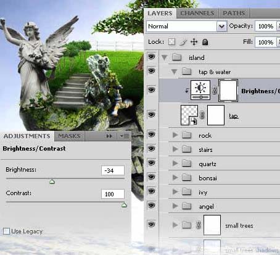280x255 pixels.
Task: Click the Brightness slider handle
Action: pyautogui.click(x=52, y=182)
